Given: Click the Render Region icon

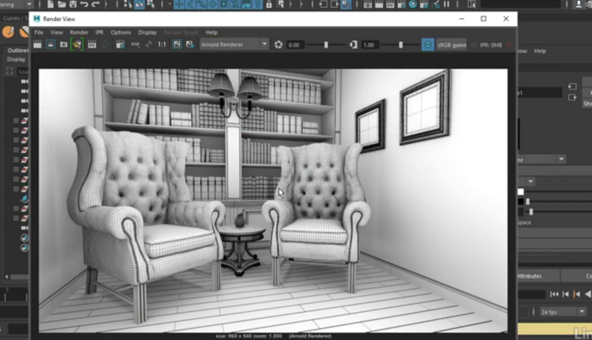Looking at the screenshot, I should pyautogui.click(x=50, y=44).
